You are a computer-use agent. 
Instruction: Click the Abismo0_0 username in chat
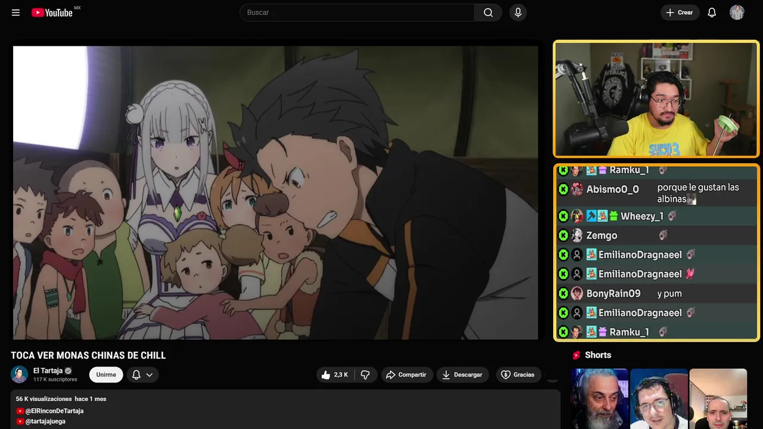point(612,189)
